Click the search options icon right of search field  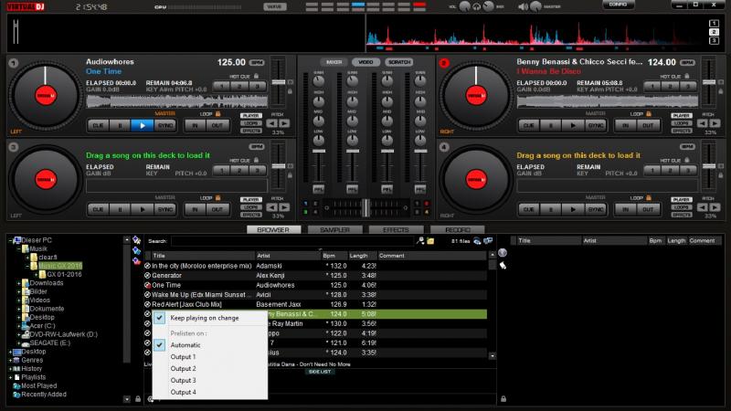(x=420, y=241)
